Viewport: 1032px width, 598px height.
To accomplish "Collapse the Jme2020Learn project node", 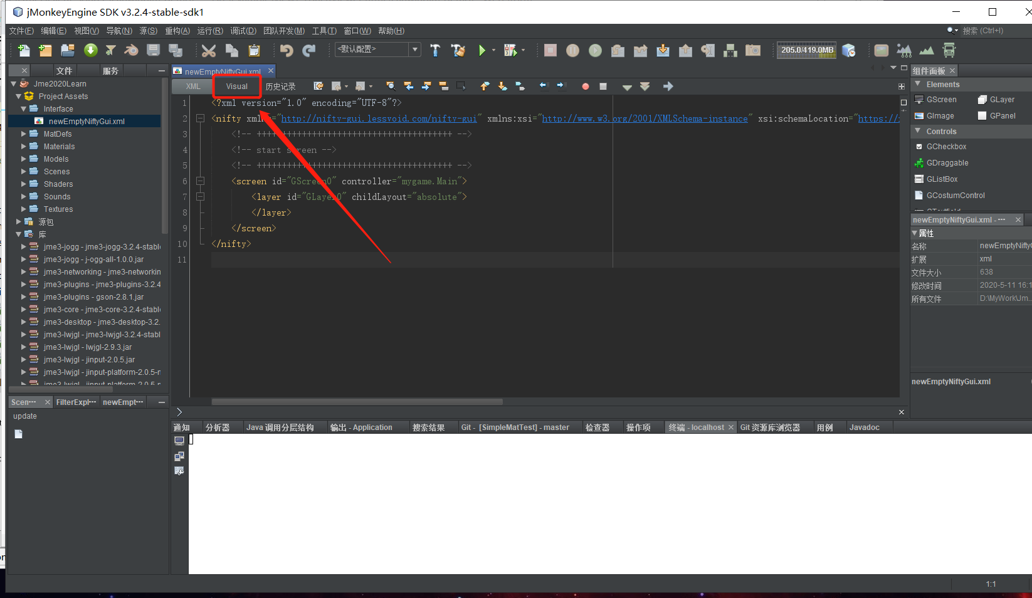I will 14,83.
